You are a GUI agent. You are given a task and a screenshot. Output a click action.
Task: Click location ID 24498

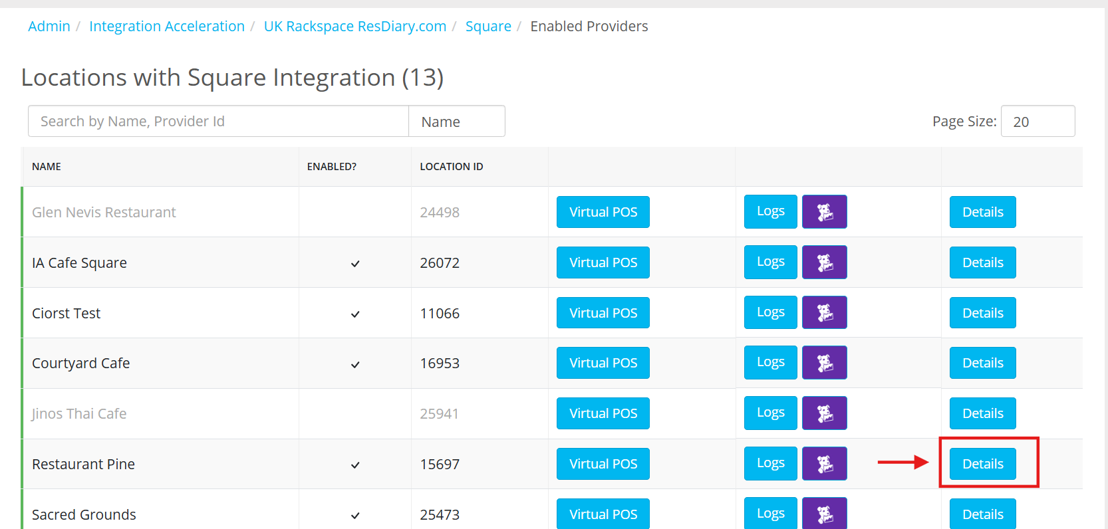pos(440,212)
